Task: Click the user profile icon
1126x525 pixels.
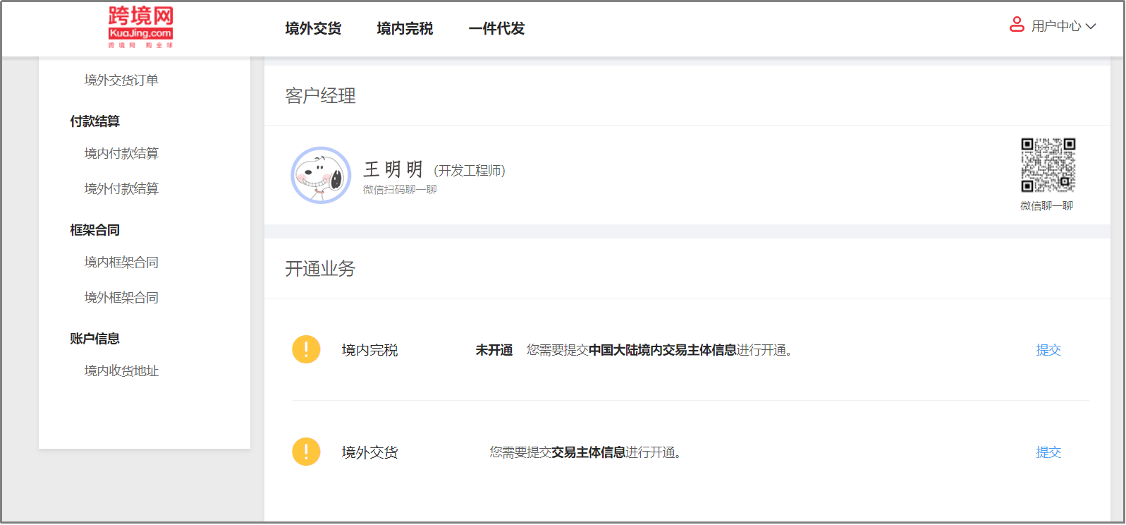Action: pyautogui.click(x=1017, y=25)
